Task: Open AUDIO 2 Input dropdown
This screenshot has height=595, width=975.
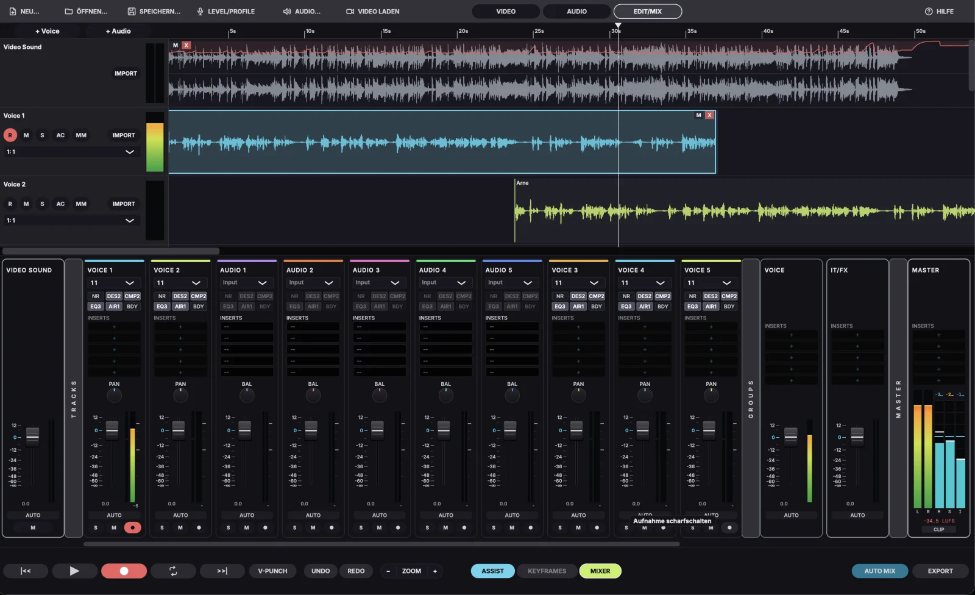Action: click(313, 283)
